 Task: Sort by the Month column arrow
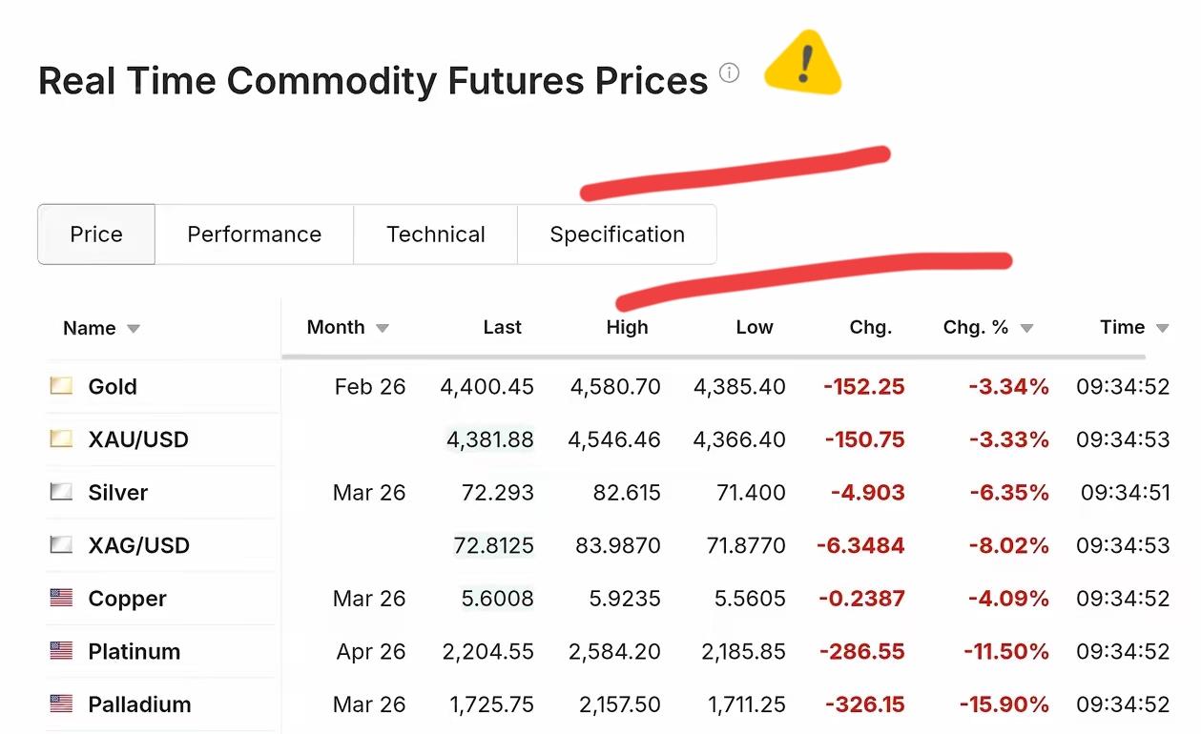pyautogui.click(x=383, y=329)
